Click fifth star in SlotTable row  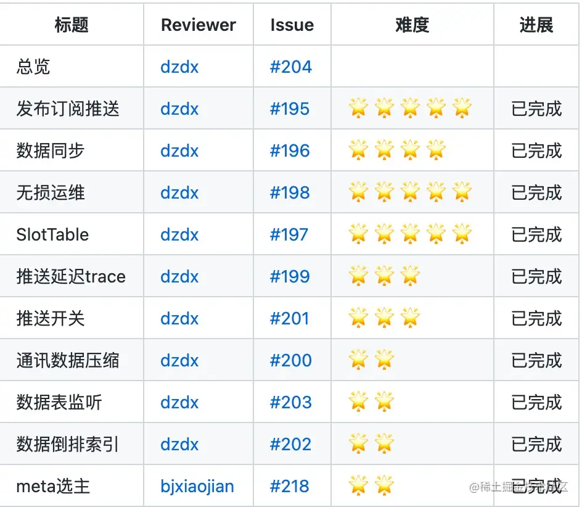click(462, 234)
